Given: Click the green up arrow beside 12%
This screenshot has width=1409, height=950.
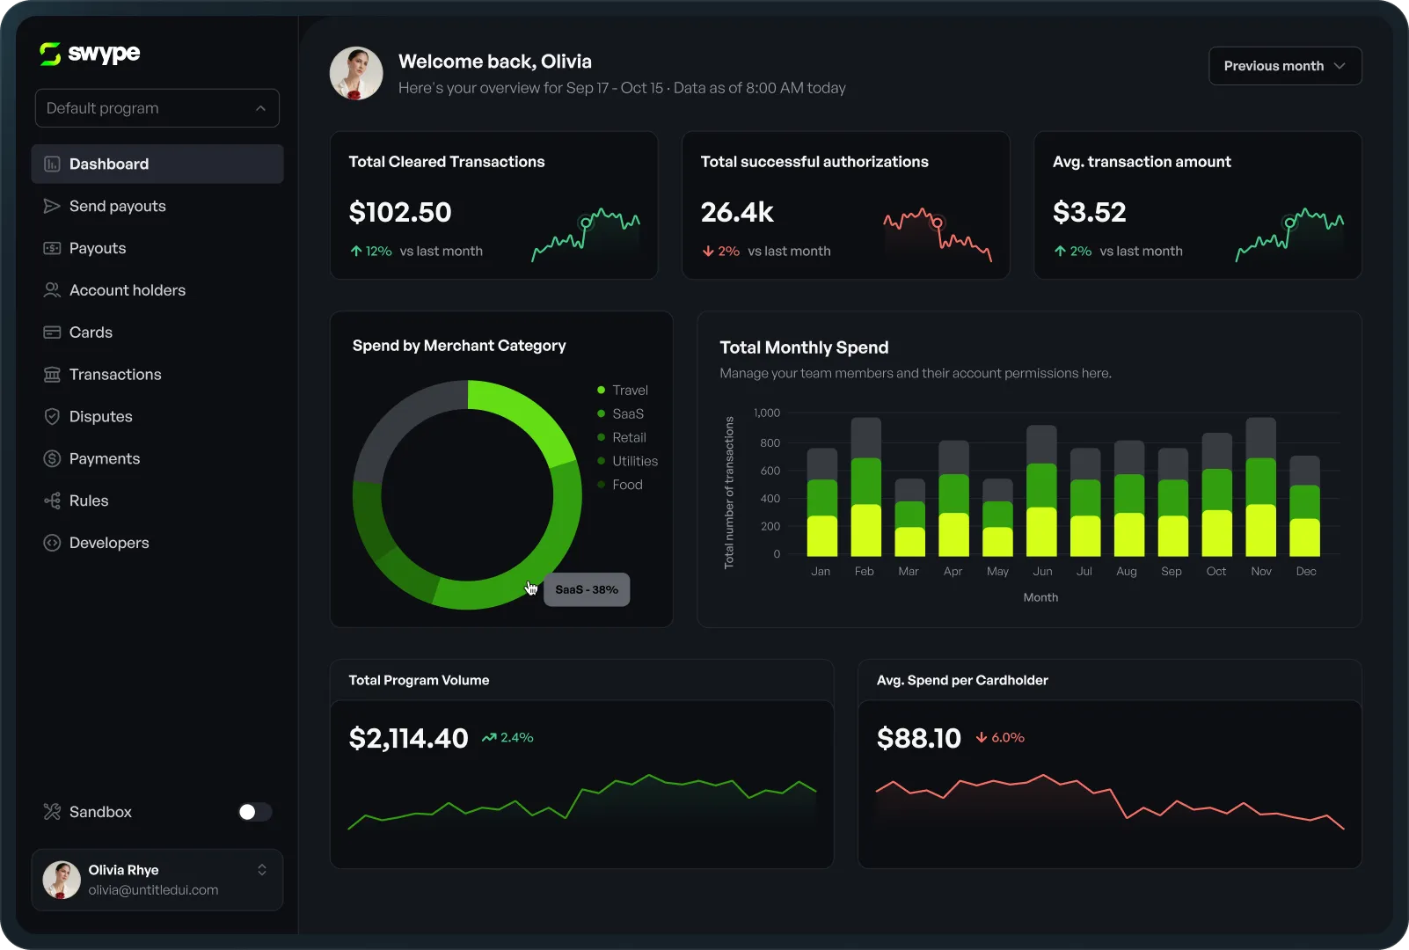Looking at the screenshot, I should click(x=356, y=252).
